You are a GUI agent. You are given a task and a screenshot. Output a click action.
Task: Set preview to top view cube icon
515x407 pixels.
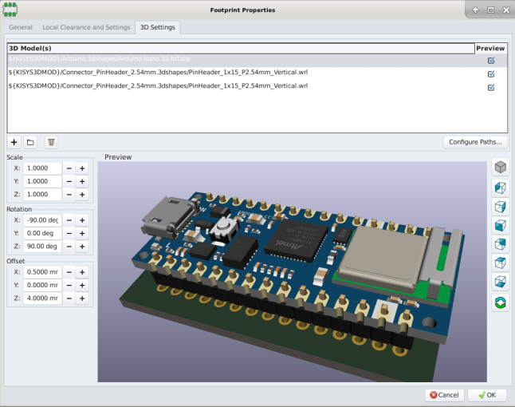[x=500, y=263]
